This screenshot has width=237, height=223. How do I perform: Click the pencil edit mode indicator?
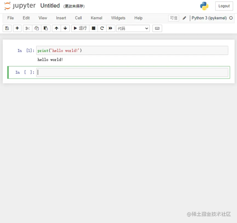click(x=184, y=18)
